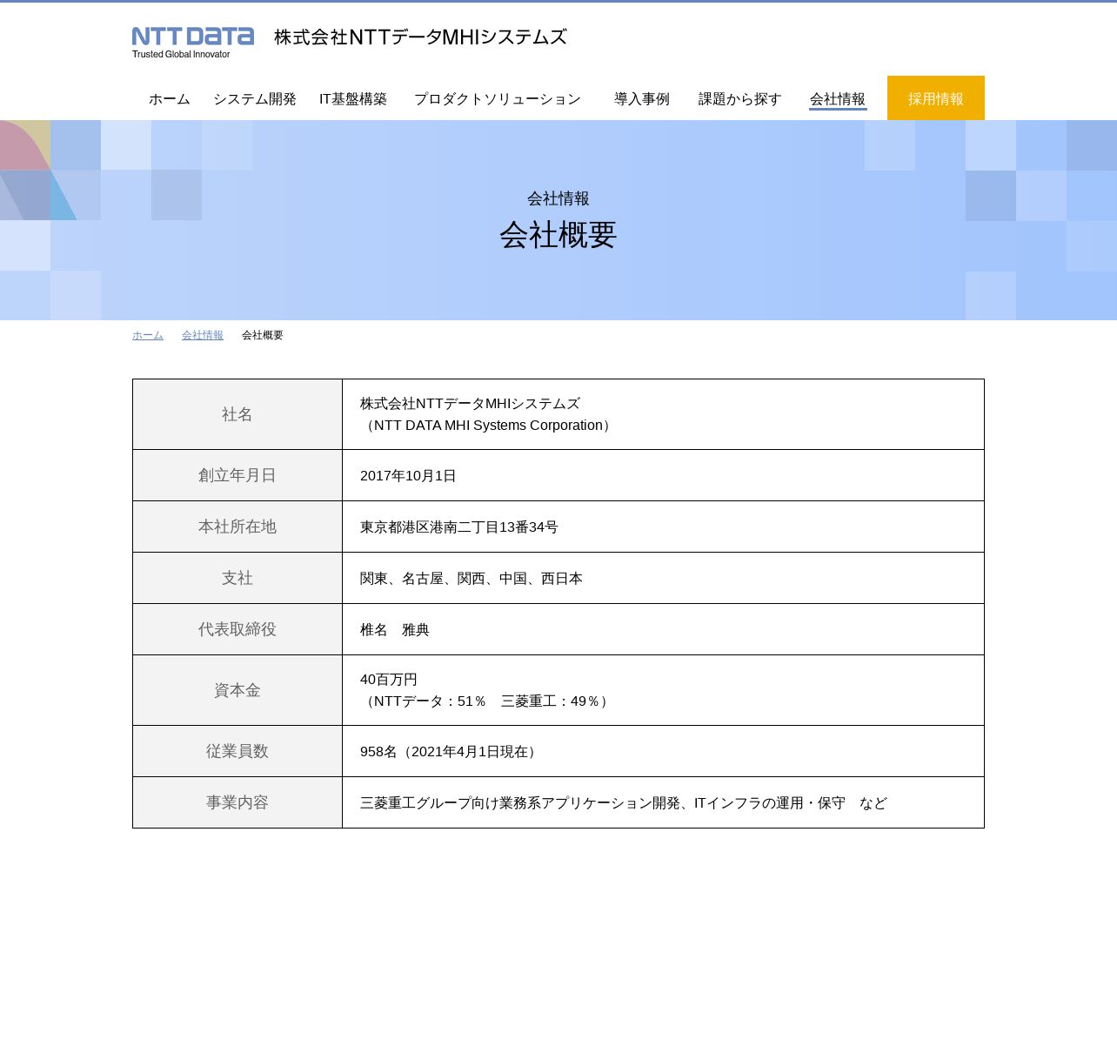Open the ホーム menu item
The image size is (1117, 1060).
[x=170, y=99]
